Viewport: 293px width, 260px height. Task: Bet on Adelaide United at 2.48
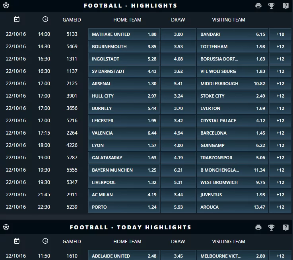[124, 255]
